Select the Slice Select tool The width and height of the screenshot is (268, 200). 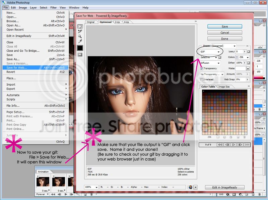click(80, 31)
